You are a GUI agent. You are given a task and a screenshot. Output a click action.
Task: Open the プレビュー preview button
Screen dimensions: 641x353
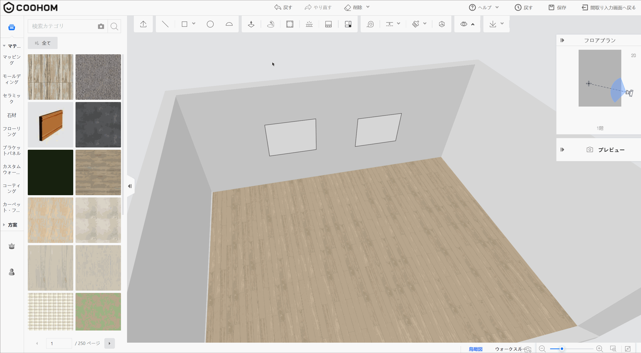tap(605, 150)
